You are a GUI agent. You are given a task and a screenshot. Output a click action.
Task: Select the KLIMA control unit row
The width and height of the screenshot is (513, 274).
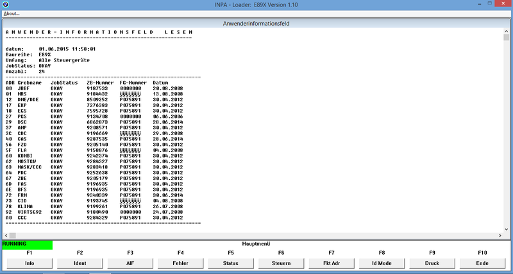[x=94, y=206]
